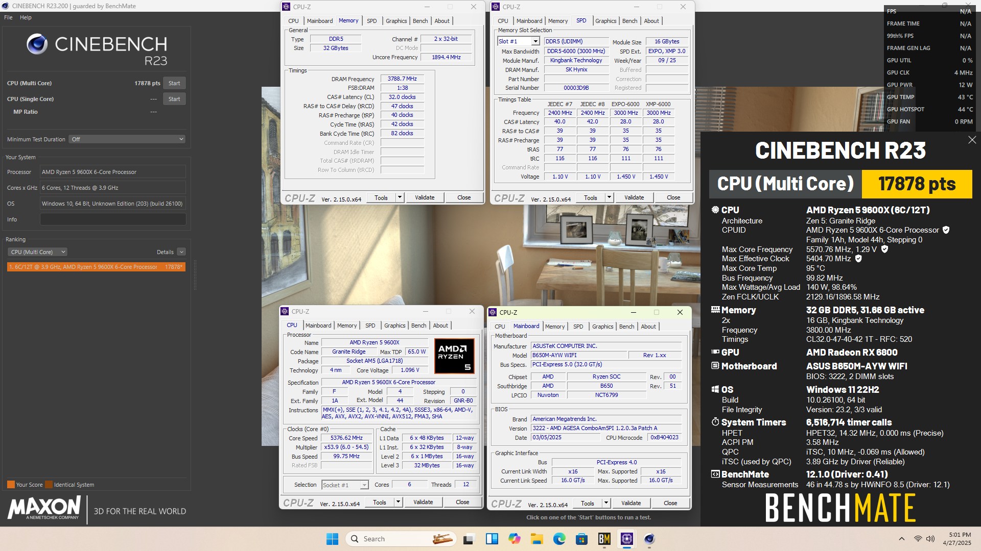Switch to the CPU tab in the CPU-Z Memory window
This screenshot has width=981, height=551.
point(293,21)
